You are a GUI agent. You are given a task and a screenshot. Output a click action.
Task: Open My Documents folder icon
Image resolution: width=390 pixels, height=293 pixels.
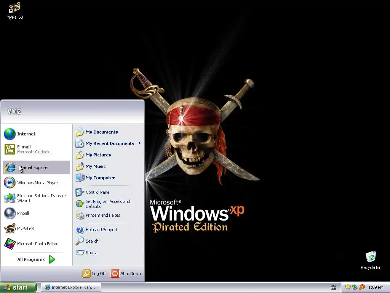(x=80, y=132)
